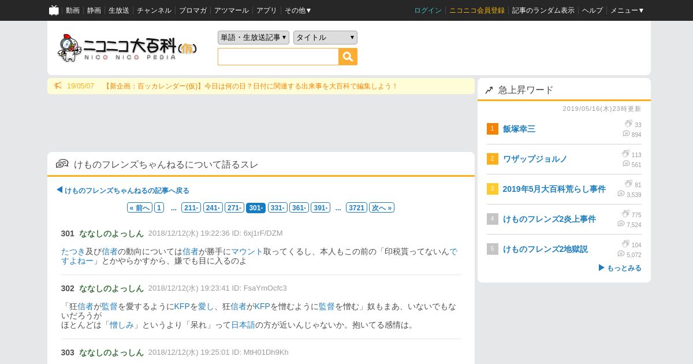Open 2019年5月大百科荒らし事件 article

pos(554,189)
